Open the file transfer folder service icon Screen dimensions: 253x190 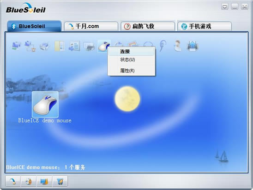60,46
